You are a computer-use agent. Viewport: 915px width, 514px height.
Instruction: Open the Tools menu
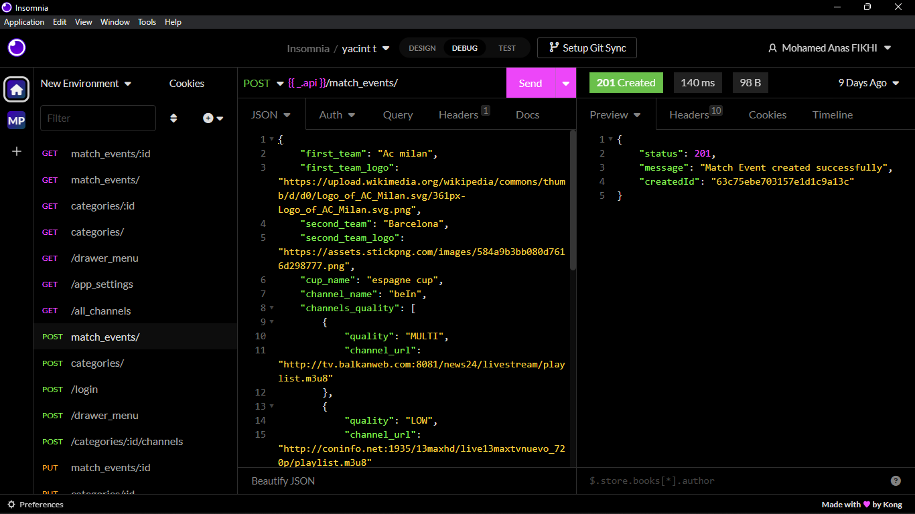[x=147, y=22]
